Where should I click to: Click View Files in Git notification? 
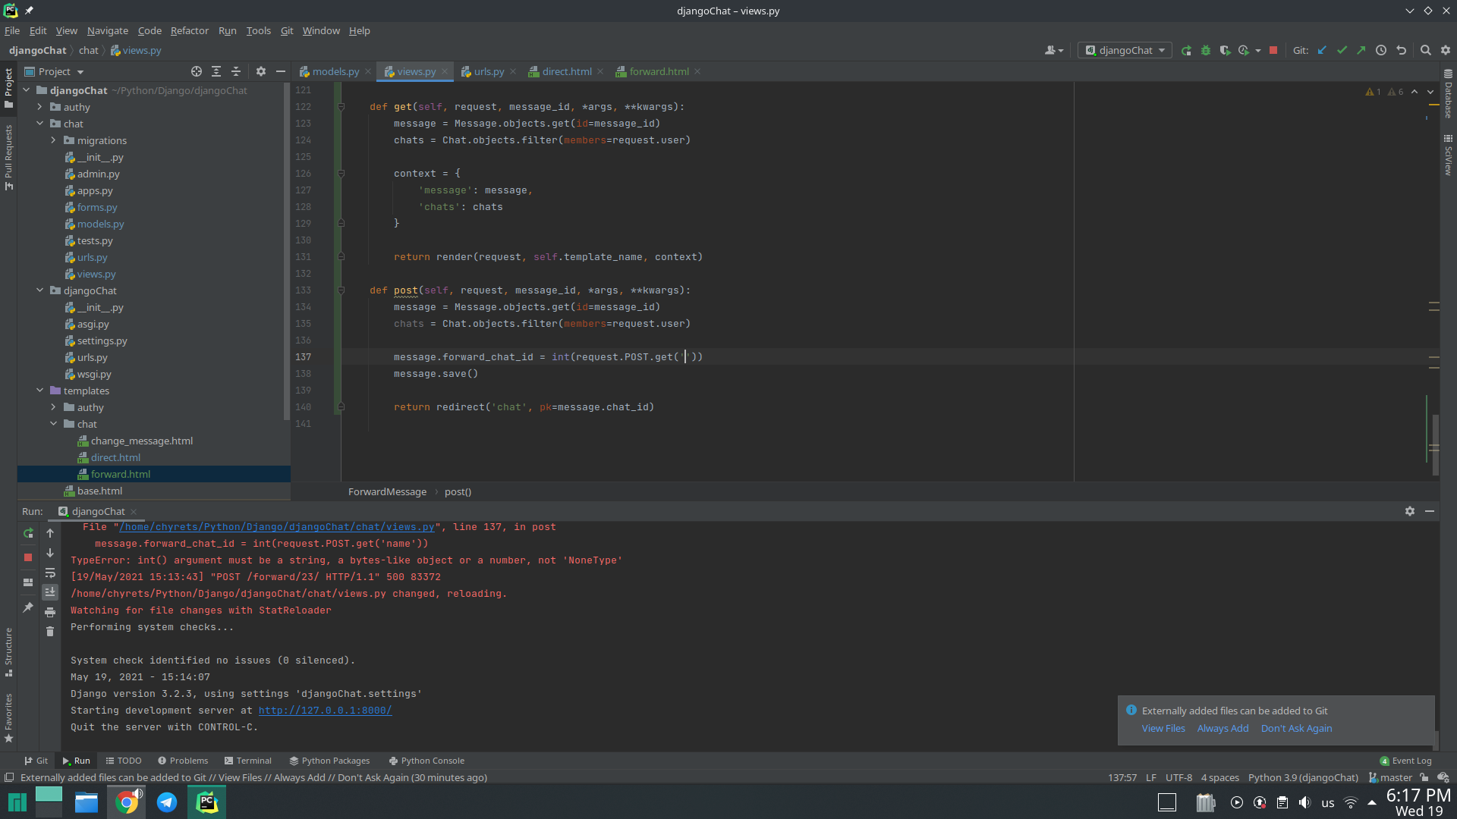click(1163, 728)
